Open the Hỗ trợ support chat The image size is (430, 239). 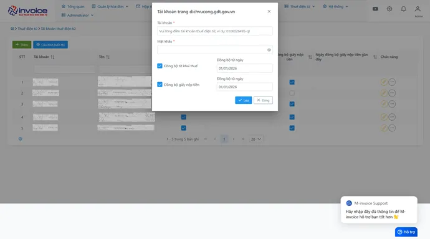406,232
